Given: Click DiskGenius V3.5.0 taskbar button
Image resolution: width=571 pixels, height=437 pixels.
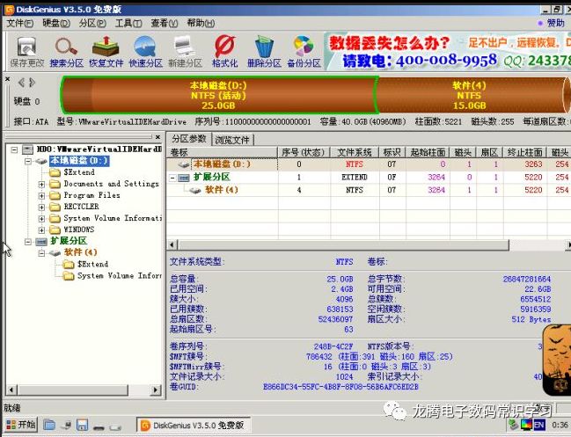Looking at the screenshot, I should [194, 425].
